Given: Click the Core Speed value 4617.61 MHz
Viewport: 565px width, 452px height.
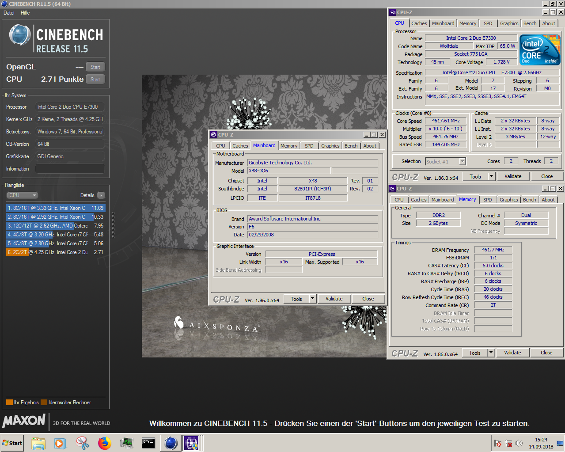Looking at the screenshot, I should click(446, 121).
